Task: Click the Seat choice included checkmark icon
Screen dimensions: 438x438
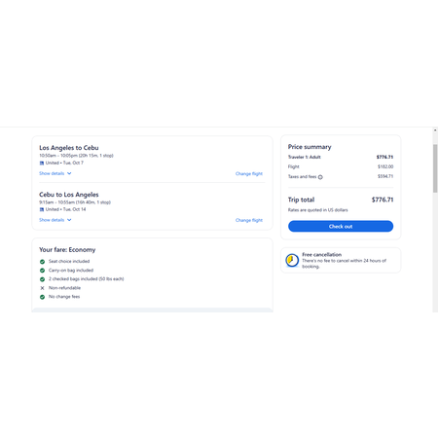Action: pyautogui.click(x=42, y=262)
